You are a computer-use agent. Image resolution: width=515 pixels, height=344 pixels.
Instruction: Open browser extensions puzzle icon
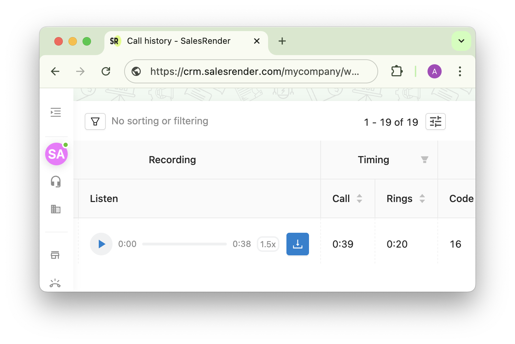click(397, 71)
